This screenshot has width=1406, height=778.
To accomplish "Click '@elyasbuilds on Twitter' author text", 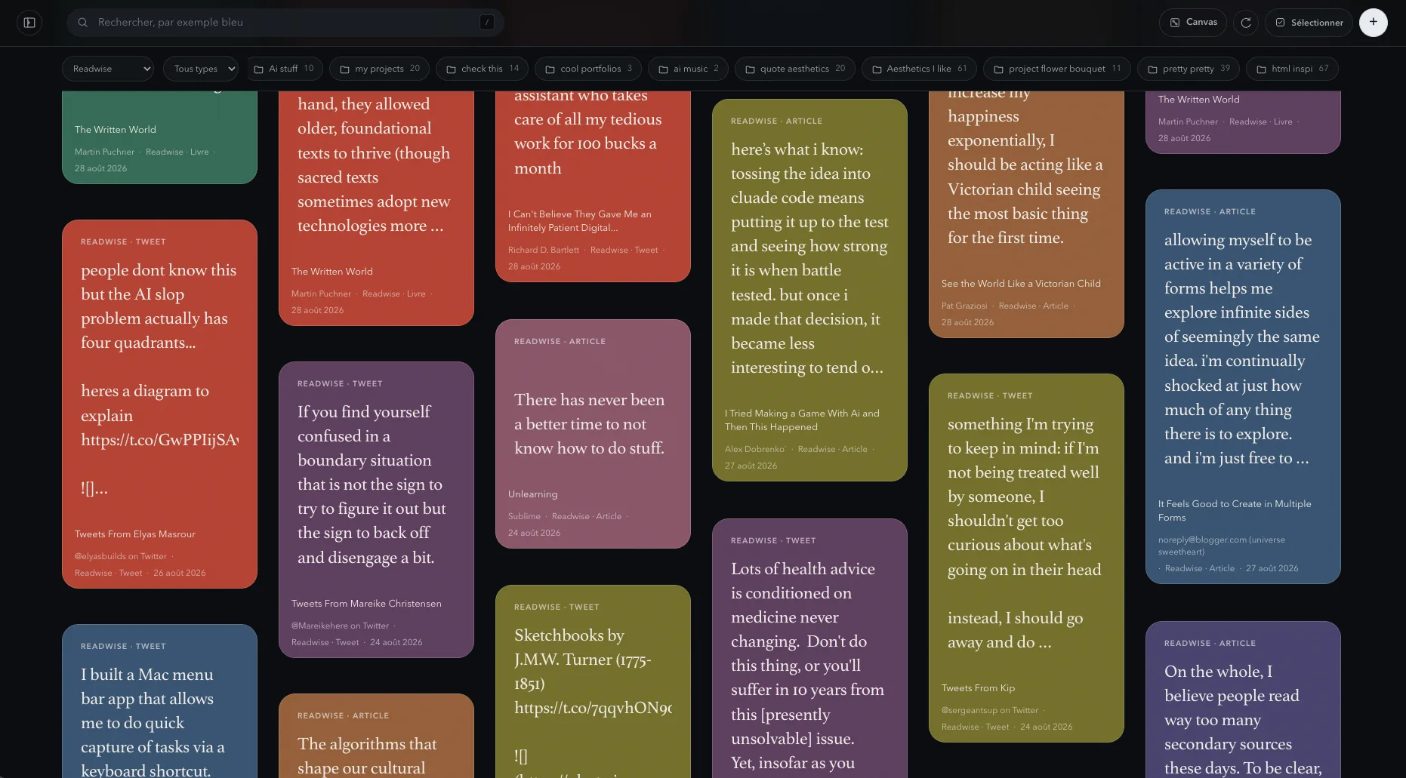I will (x=120, y=556).
